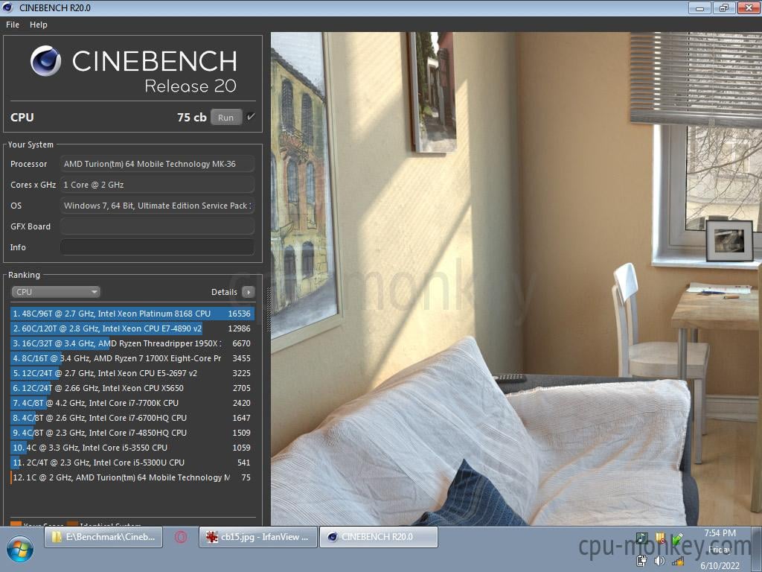762x572 pixels.
Task: Select the Core i7-6700HQ ranking entry
Action: click(132, 418)
